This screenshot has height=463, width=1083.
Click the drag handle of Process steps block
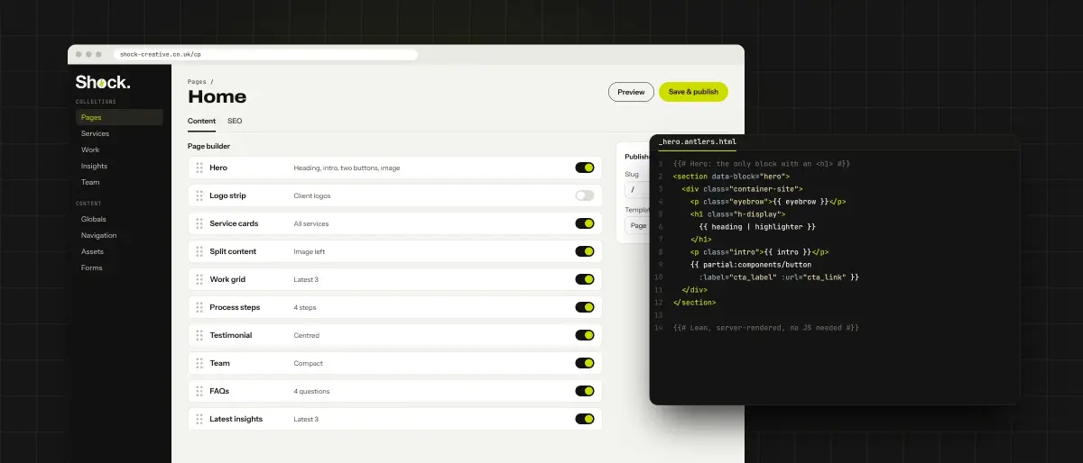coord(199,307)
